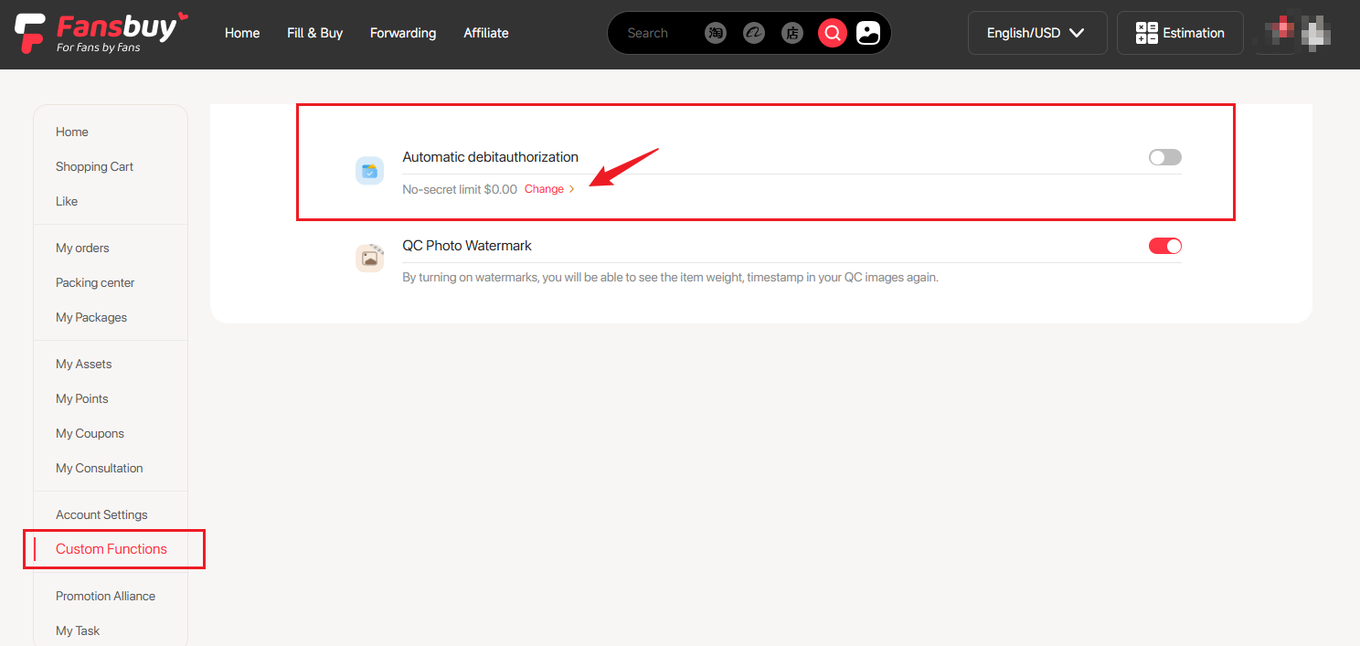The image size is (1360, 646).
Task: Open Fill & Buy menu
Action: 314,33
